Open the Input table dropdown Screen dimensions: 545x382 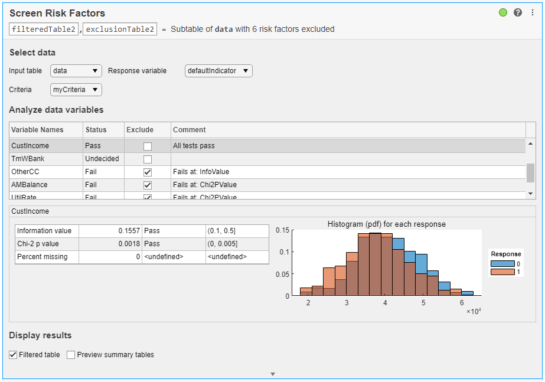pyautogui.click(x=76, y=70)
